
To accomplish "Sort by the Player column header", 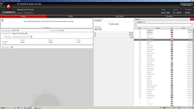I will point(158,28).
